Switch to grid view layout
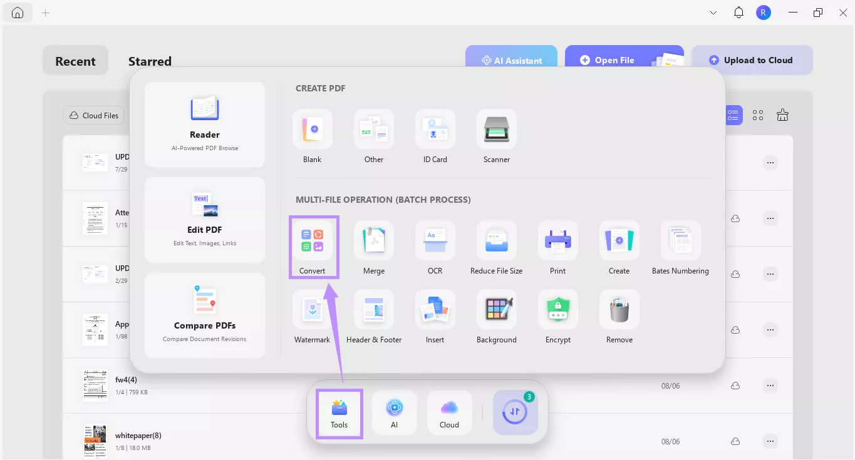This screenshot has height=460, width=855. (758, 115)
